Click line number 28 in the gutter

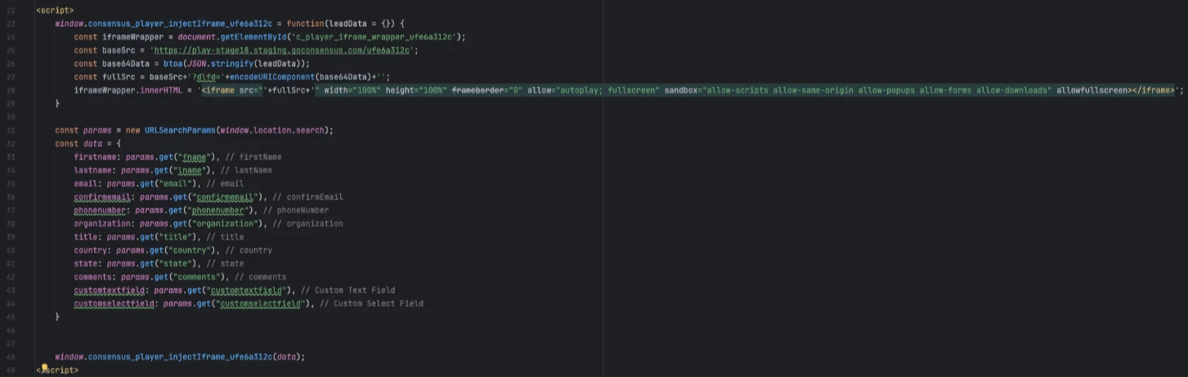click(10, 90)
